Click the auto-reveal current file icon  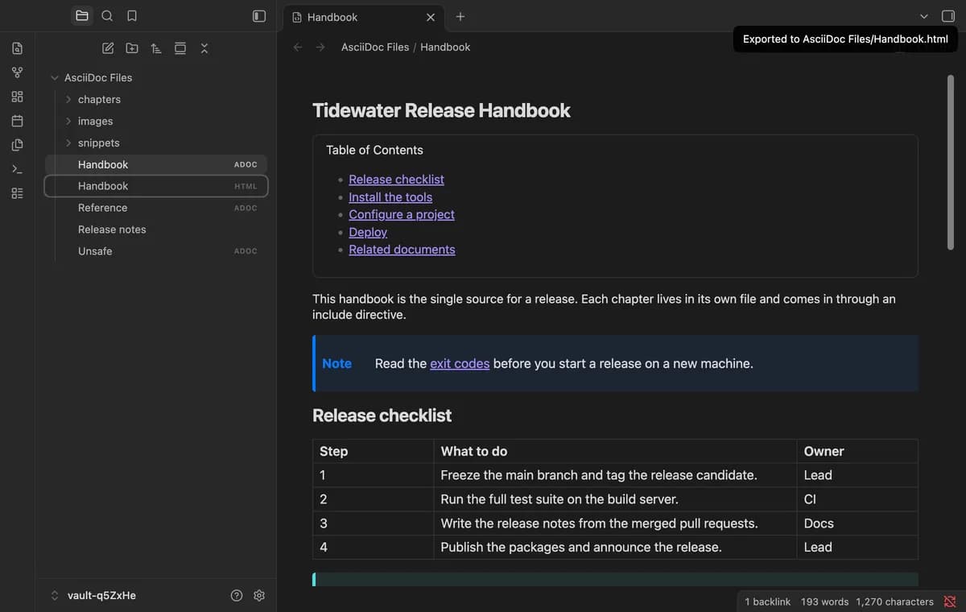[180, 48]
